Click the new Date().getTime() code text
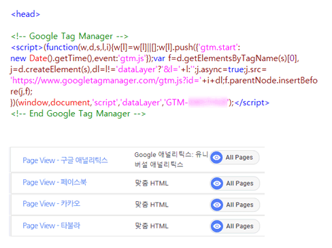332x248 pixels. tap(51, 58)
